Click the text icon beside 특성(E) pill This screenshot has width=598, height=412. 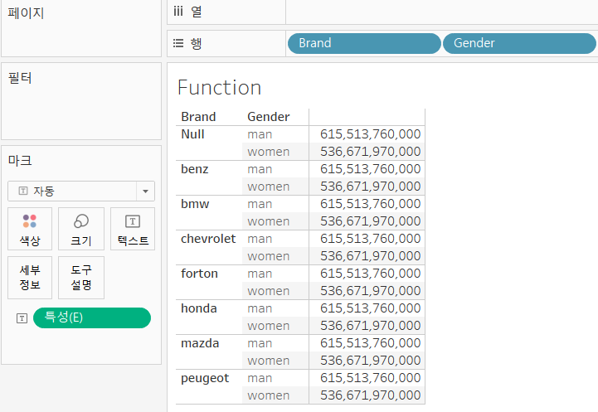[x=22, y=318]
